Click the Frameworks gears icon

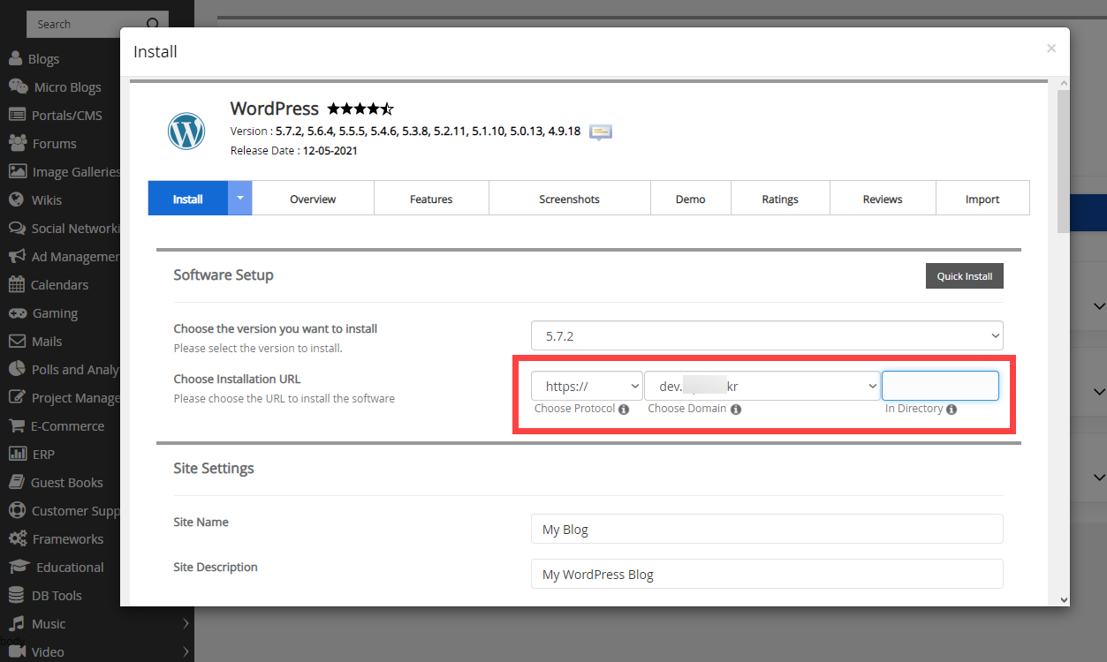click(x=18, y=538)
